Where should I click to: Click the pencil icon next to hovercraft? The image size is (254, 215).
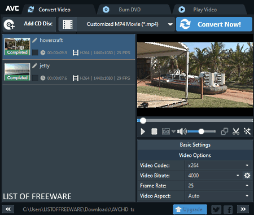point(34,40)
